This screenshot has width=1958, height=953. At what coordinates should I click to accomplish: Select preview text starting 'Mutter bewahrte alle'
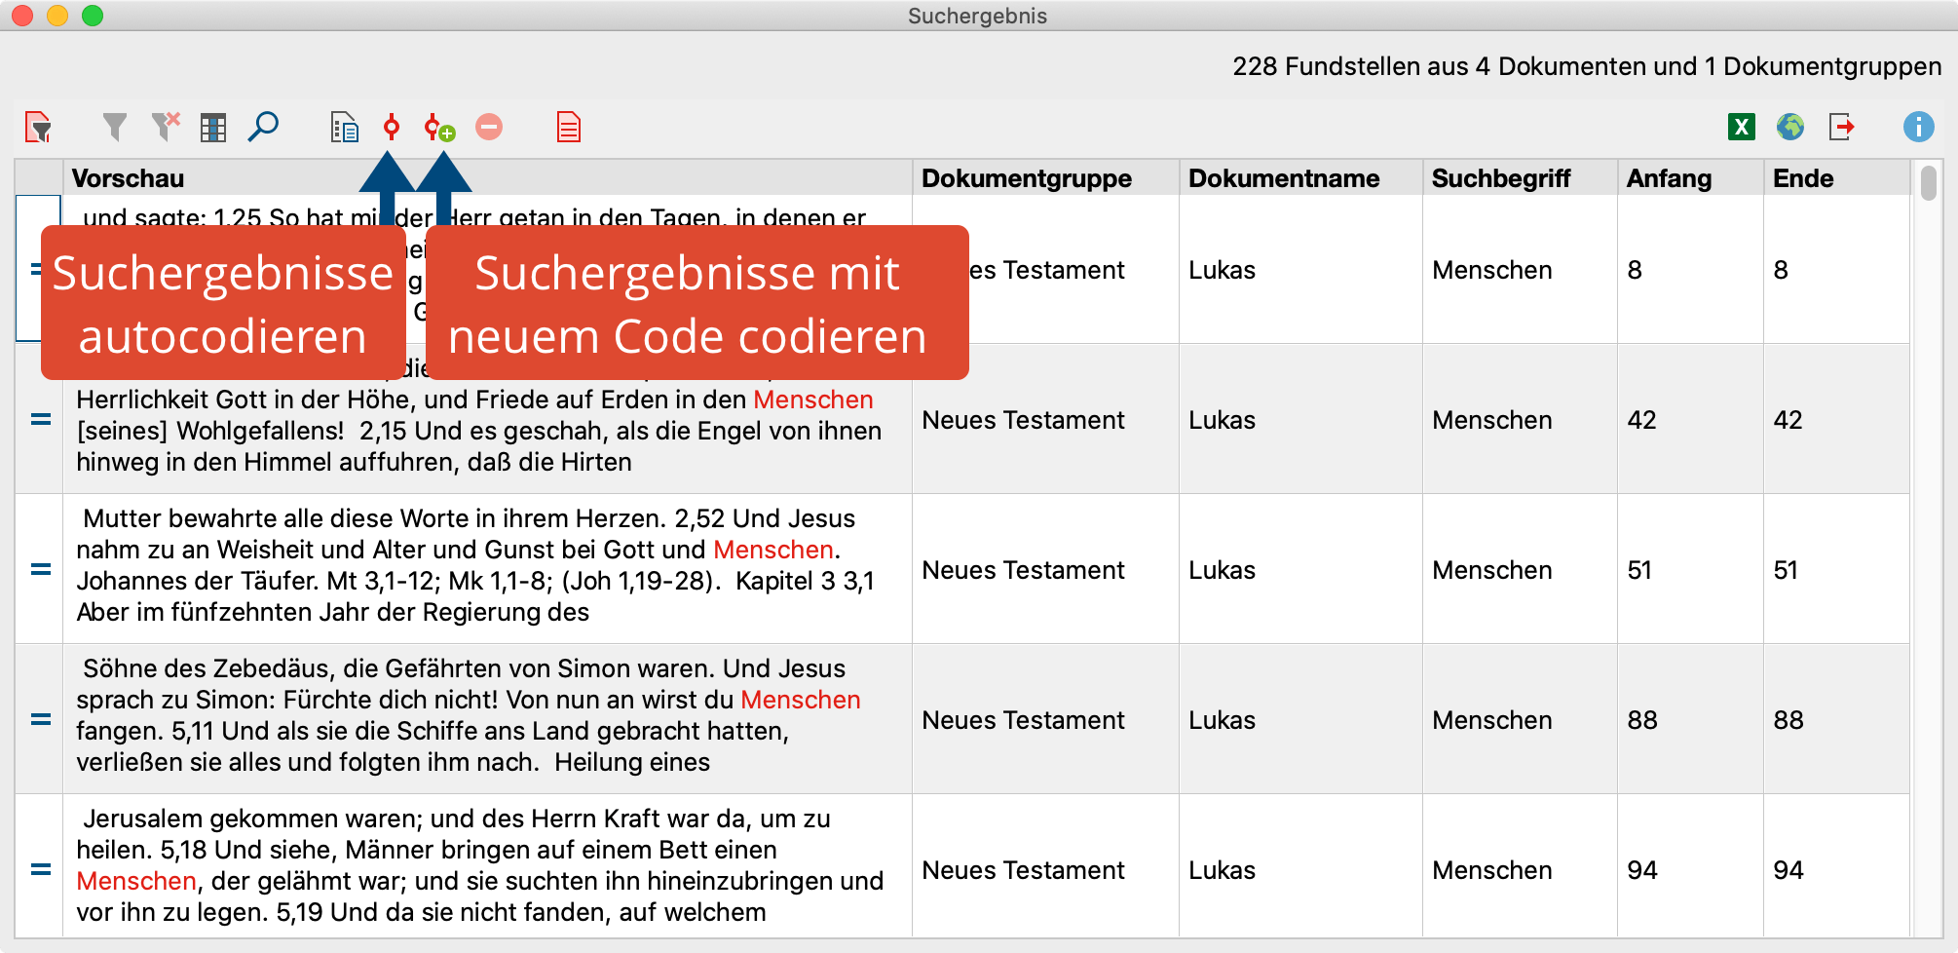pyautogui.click(x=477, y=565)
